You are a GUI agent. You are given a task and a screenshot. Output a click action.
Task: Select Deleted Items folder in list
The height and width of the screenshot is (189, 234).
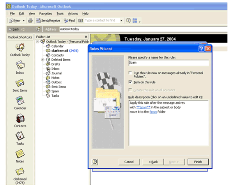58,60
